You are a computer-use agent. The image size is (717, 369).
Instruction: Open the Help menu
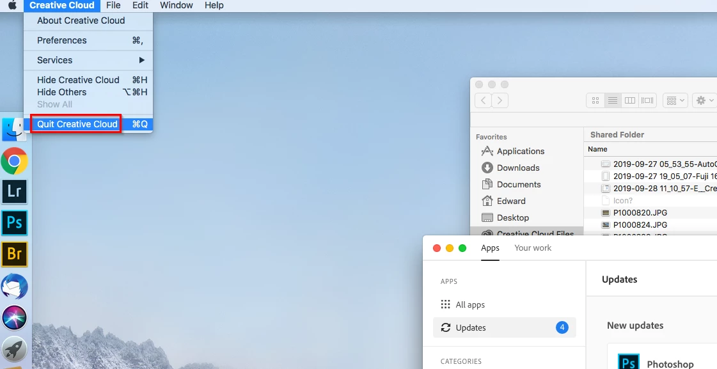[x=214, y=6]
